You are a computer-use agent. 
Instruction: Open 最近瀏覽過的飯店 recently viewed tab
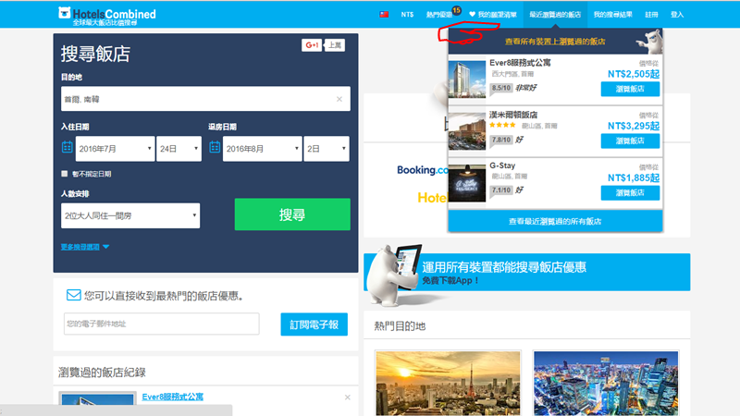coord(555,15)
